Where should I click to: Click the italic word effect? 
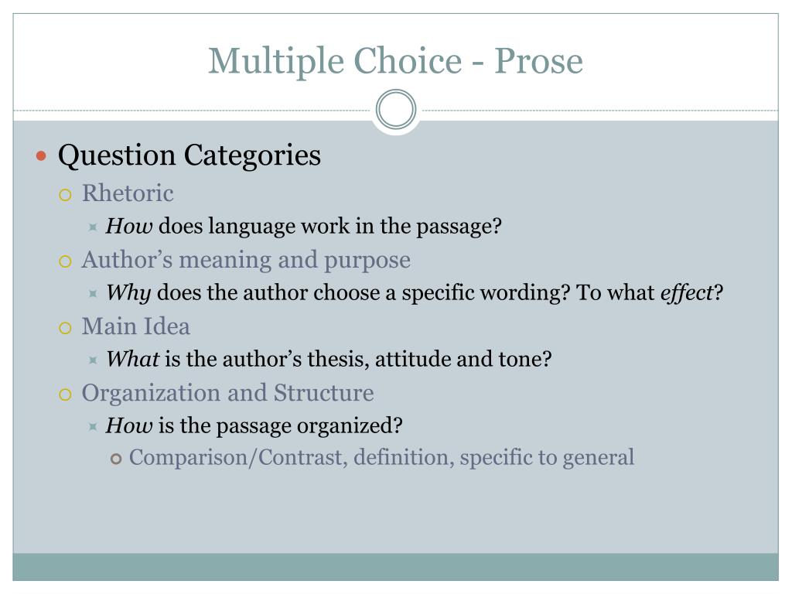pos(687,293)
